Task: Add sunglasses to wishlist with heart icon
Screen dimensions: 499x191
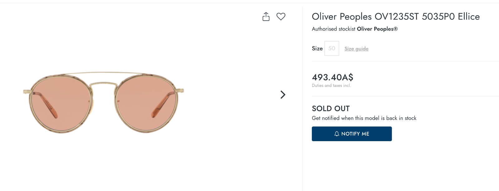Action: coord(281,17)
